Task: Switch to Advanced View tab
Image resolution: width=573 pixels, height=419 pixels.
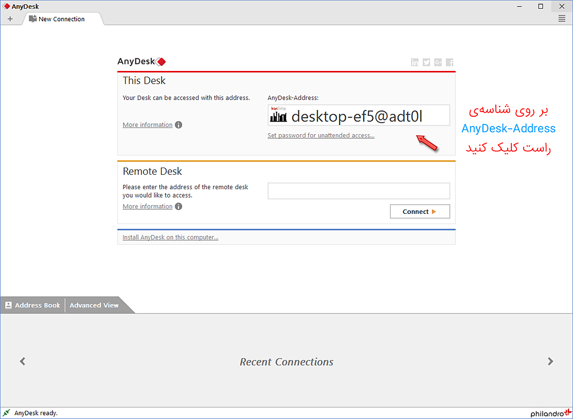Action: tap(94, 305)
